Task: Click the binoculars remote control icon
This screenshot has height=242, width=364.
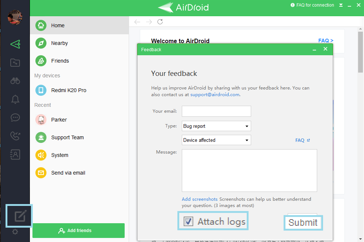Action: point(15,81)
